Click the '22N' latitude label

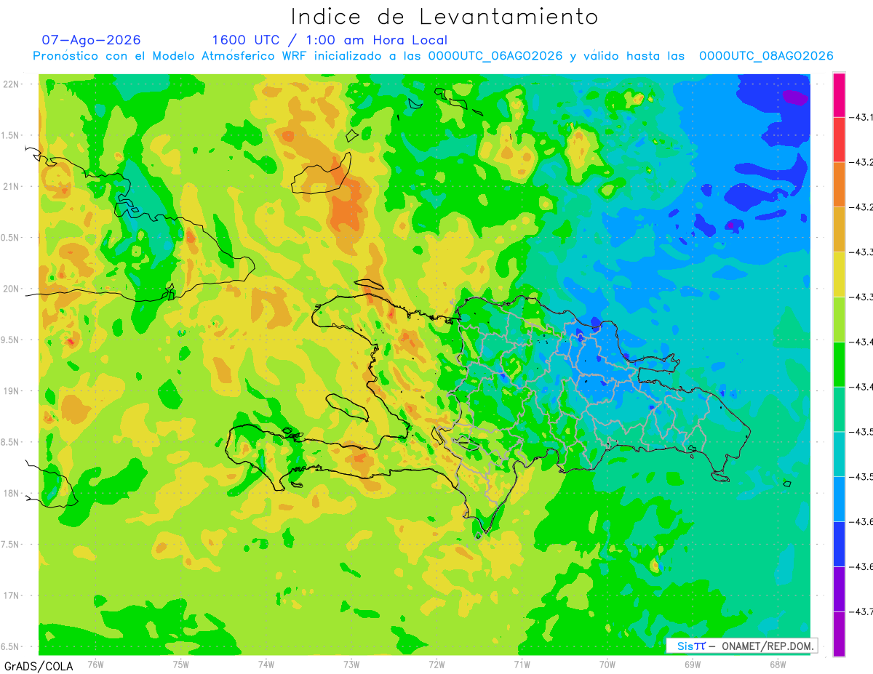click(x=12, y=84)
